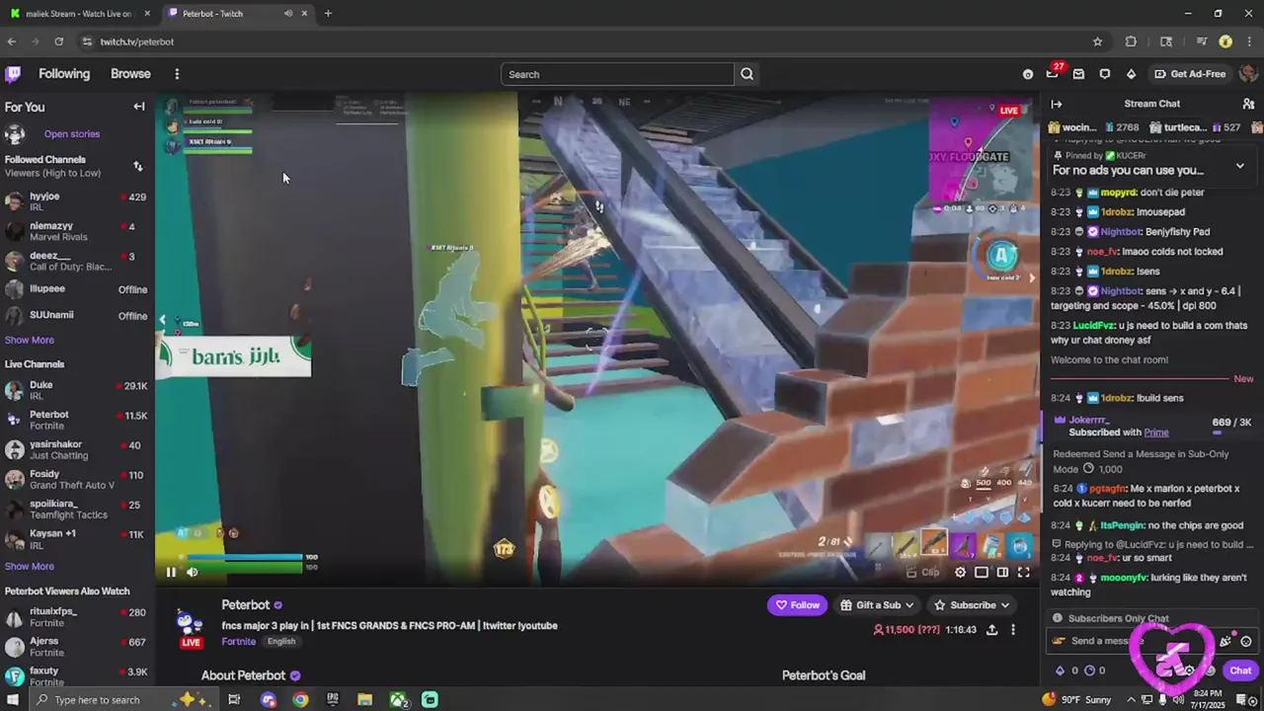Screen dimensions: 1264x711
Task: Toggle player fullscreen mode
Action: 1024,572
